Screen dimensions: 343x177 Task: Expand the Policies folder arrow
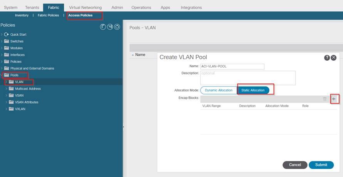pos(2,61)
